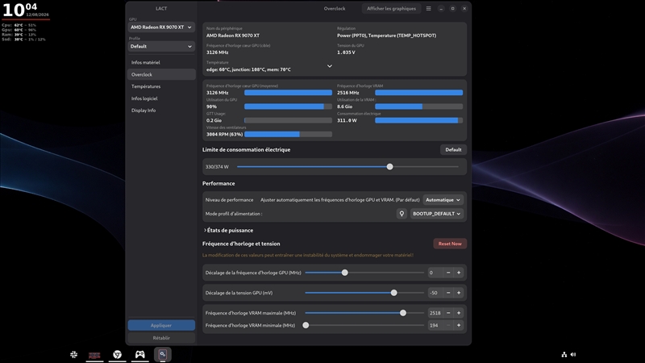This screenshot has width=645, height=363.
Task: Click the 330/374 W power limit text
Action: [x=217, y=167]
